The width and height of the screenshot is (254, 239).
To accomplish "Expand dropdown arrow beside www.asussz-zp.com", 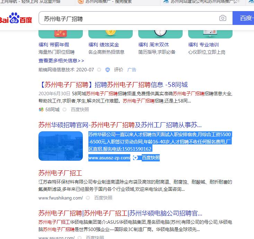I will coord(135,158).
